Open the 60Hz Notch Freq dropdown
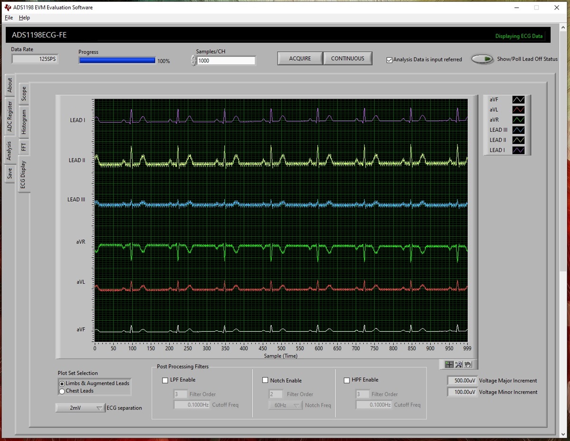 pyautogui.click(x=285, y=405)
